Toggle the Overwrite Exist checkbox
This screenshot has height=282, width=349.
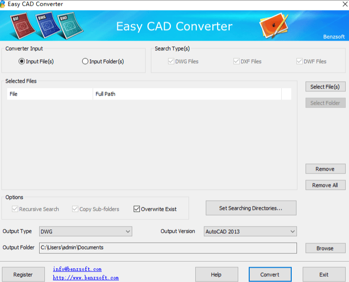[137, 209]
